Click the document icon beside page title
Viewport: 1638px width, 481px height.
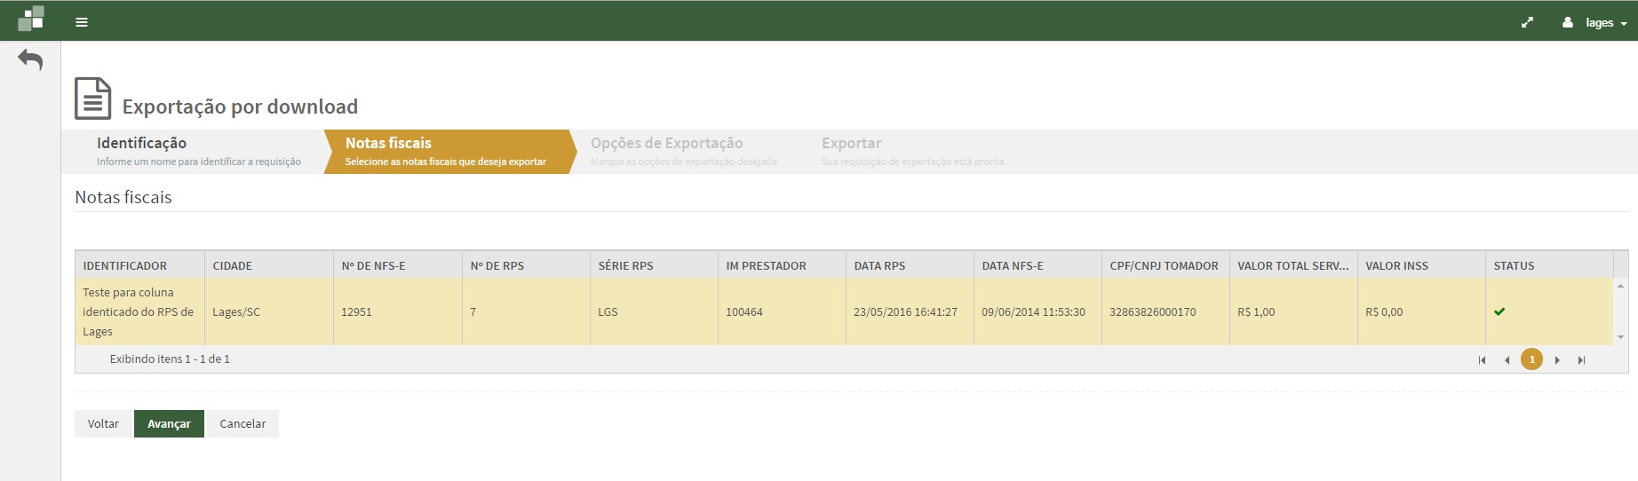pyautogui.click(x=92, y=99)
